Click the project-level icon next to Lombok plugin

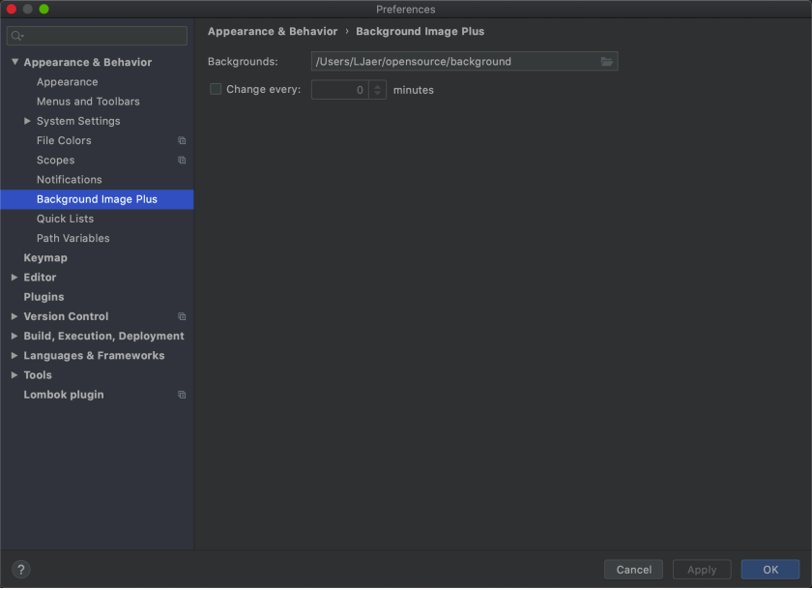pyautogui.click(x=182, y=396)
